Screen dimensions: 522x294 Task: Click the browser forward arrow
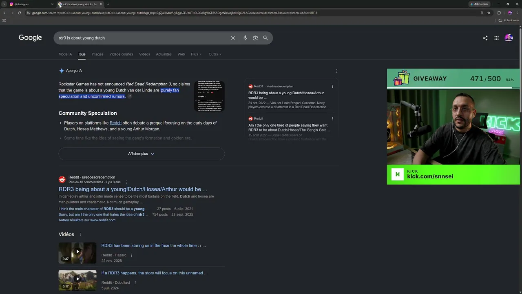[12, 13]
